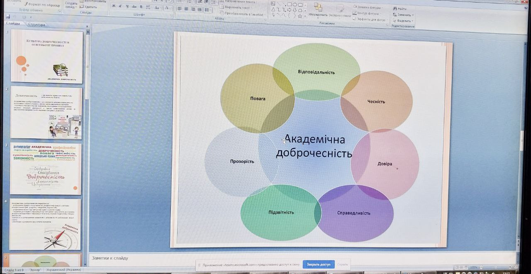
Task: Open Создать слайд dropdown
Action: point(71,5)
